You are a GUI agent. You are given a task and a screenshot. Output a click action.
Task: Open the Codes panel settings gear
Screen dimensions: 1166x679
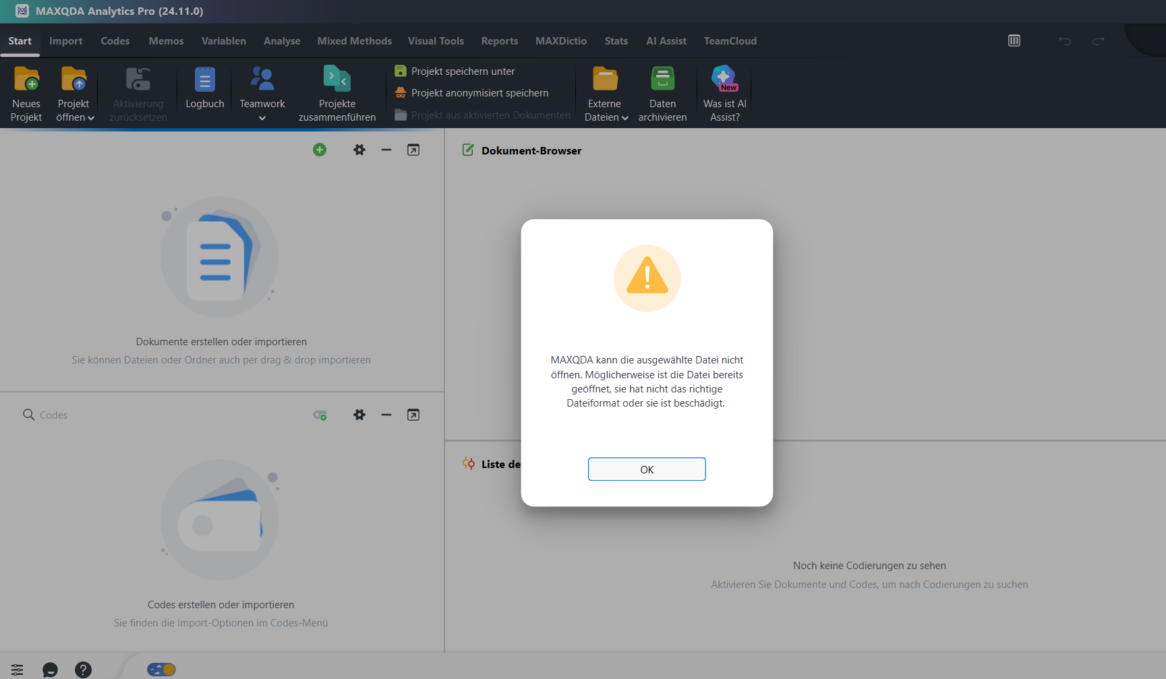tap(359, 415)
